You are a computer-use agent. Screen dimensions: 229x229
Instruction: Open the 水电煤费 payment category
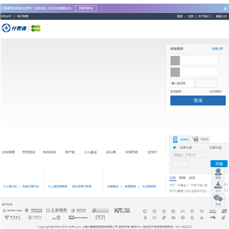[x=8, y=152]
